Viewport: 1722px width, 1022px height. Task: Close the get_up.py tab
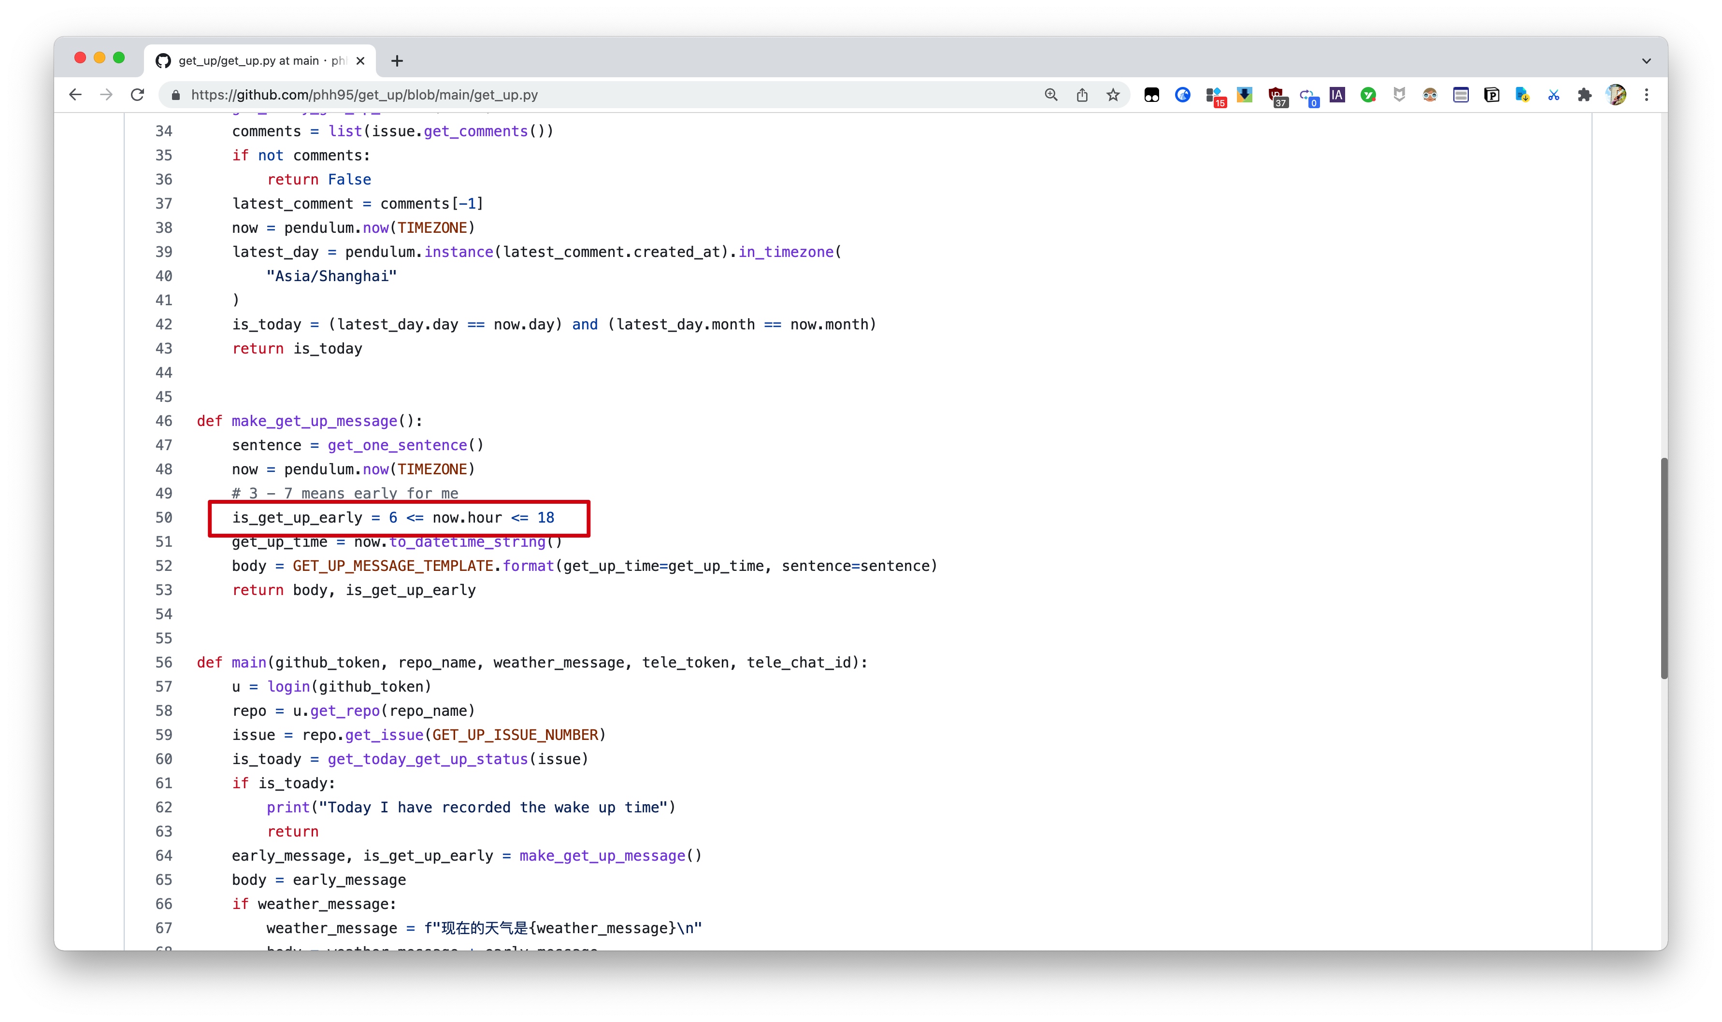pos(360,60)
